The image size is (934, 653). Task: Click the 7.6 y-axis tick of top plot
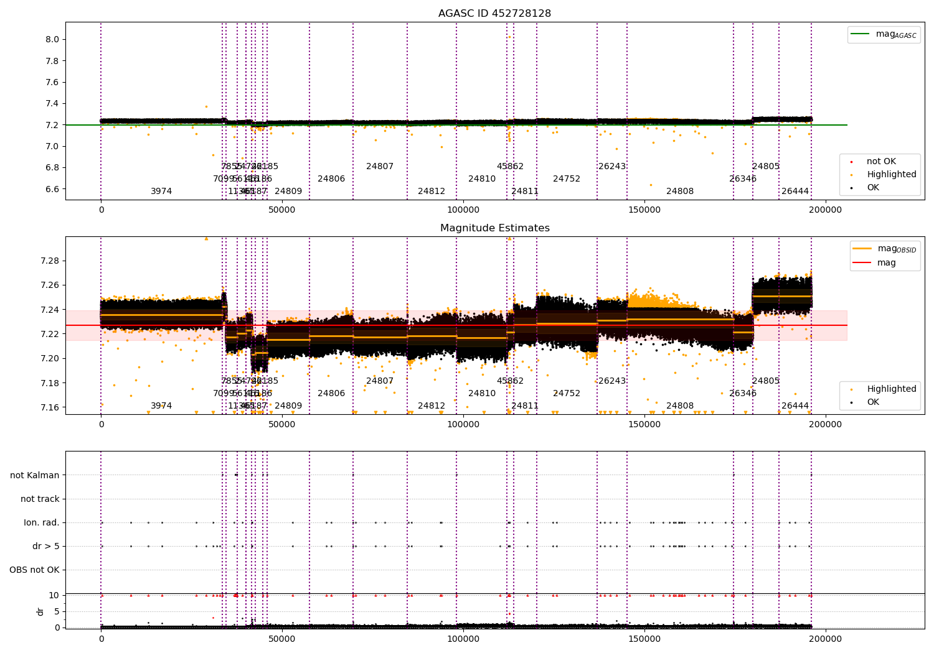click(x=52, y=82)
